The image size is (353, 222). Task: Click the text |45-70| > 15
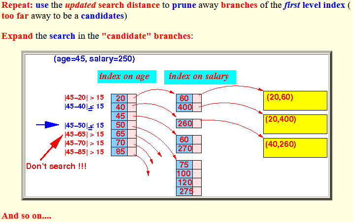[x=84, y=143]
